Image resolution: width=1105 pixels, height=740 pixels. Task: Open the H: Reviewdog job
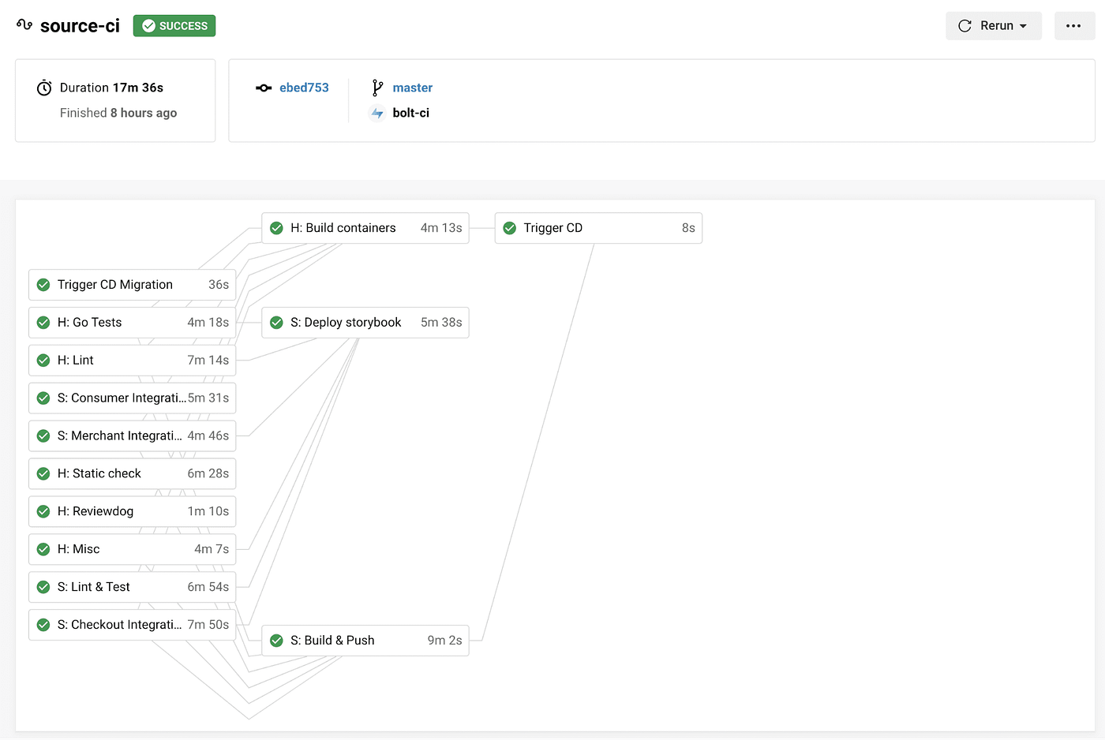point(132,512)
